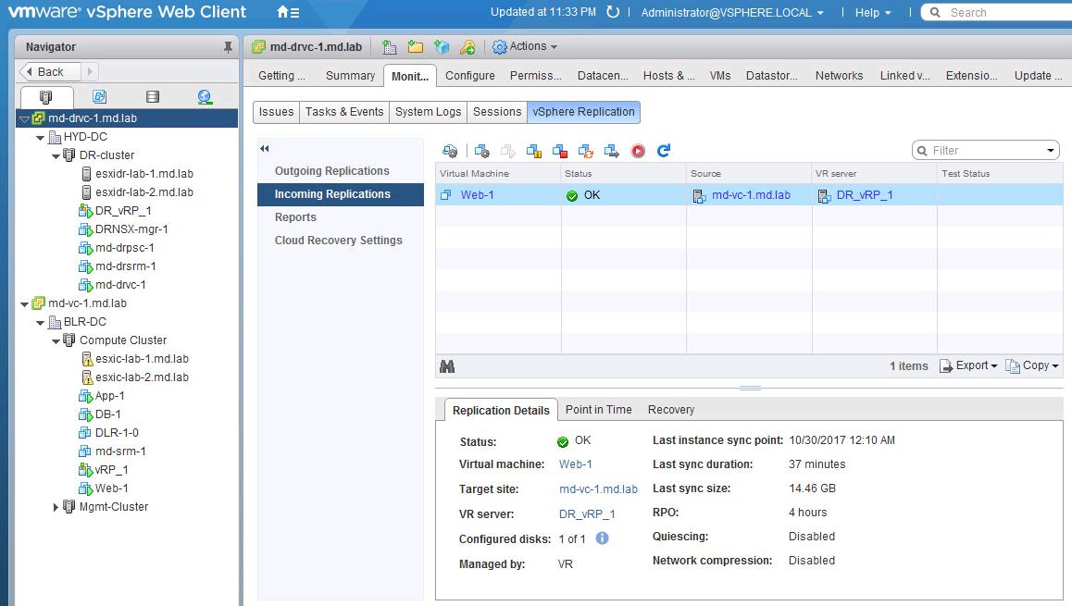Open the Copy dropdown
This screenshot has height=606, width=1072.
tap(1031, 365)
